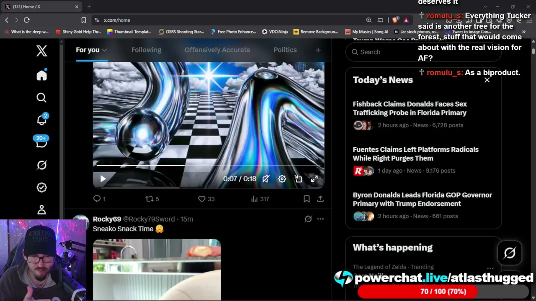This screenshot has width=536, height=301.
Task: Open Free Photo Enhancer bookmark
Action: pyautogui.click(x=233, y=32)
